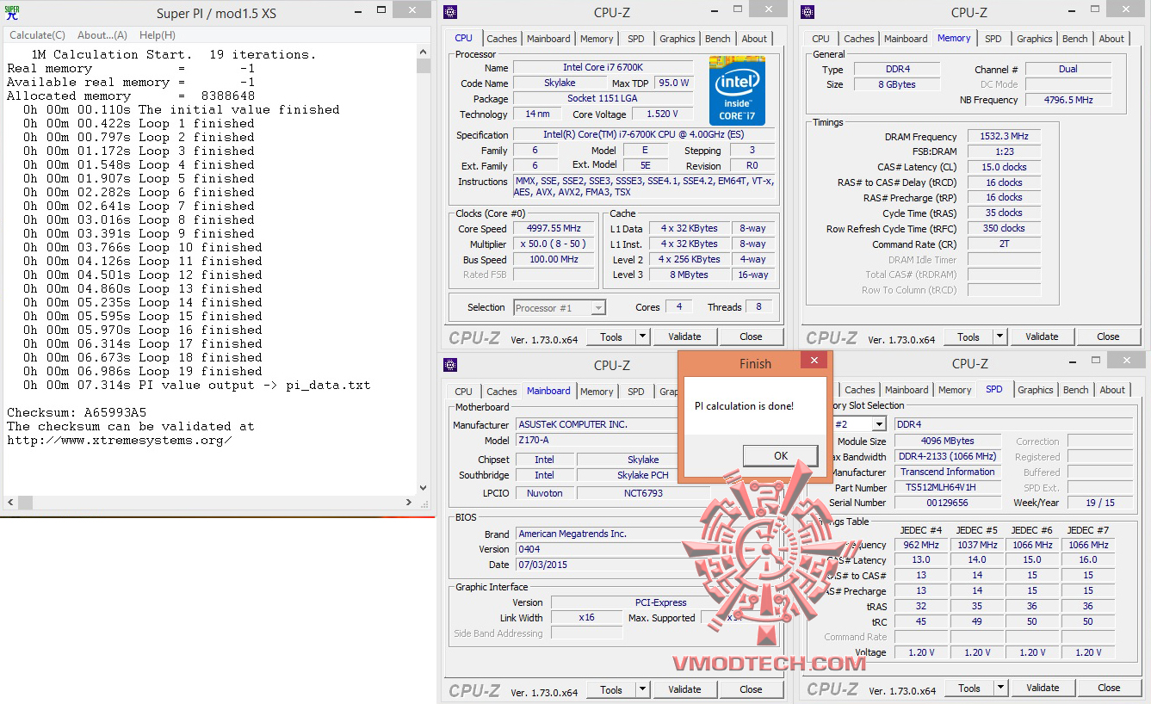The height and width of the screenshot is (704, 1151).
Task: Open the SPD tab in the Memory window
Action: pyautogui.click(x=993, y=39)
